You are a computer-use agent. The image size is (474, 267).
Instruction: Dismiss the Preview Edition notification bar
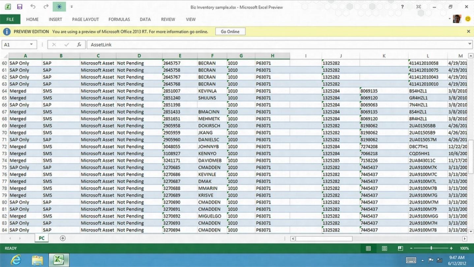point(468,32)
